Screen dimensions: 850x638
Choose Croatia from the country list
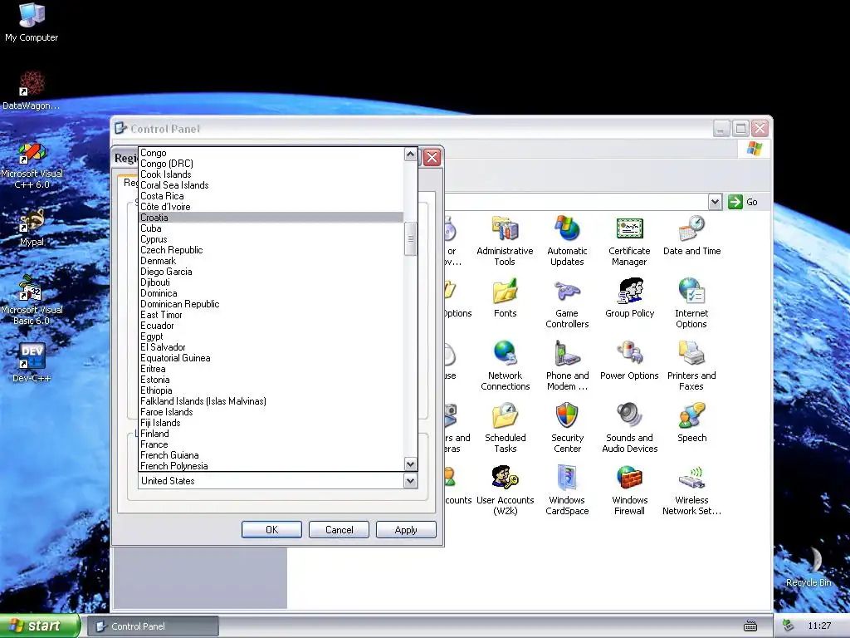[271, 218]
